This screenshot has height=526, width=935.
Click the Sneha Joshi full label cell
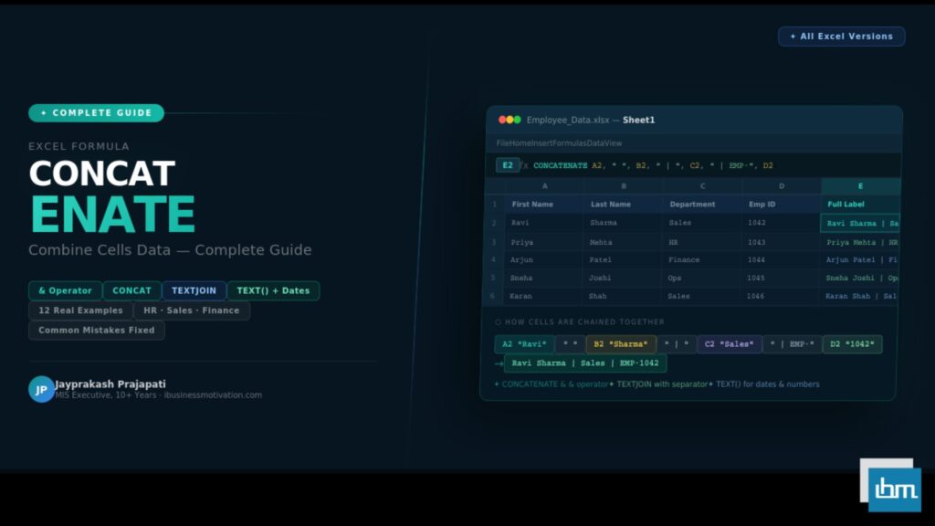(x=860, y=278)
